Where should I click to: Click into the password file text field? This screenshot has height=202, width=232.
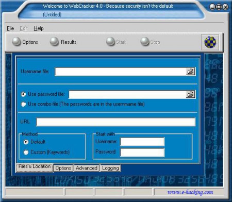click(x=127, y=94)
